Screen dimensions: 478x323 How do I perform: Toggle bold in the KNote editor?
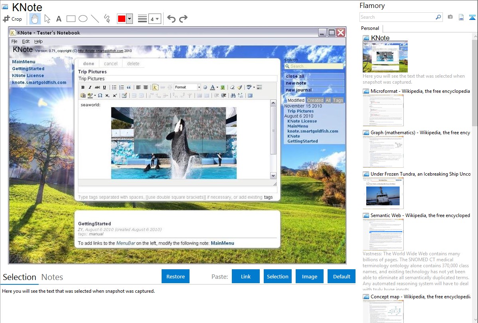tap(83, 87)
